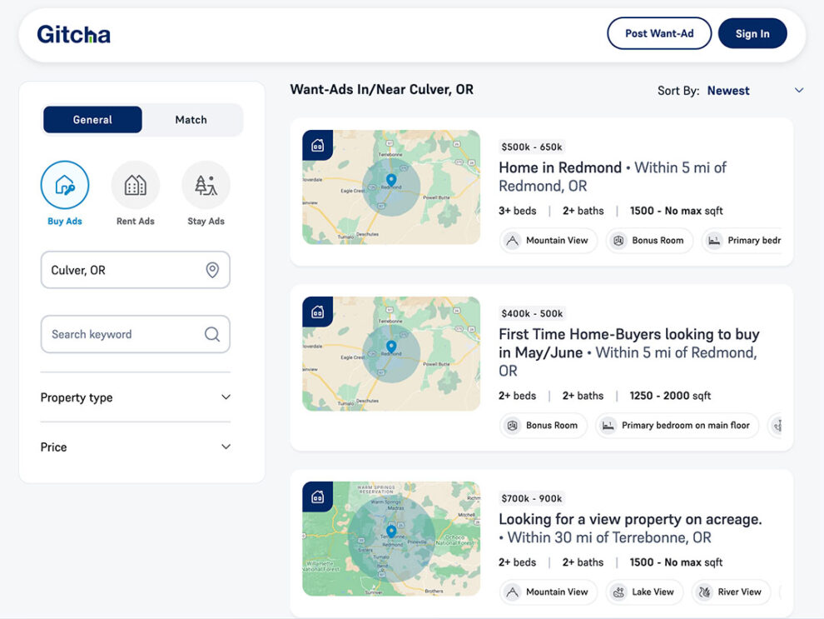
Task: Select the Stay Ads tree icon
Action: pyautogui.click(x=206, y=185)
